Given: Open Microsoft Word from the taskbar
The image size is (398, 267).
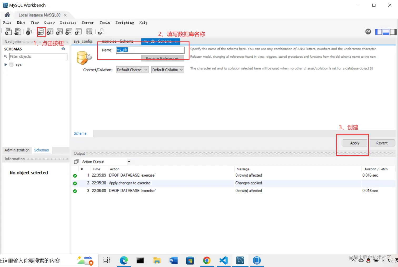Looking at the screenshot, I should 173,260.
